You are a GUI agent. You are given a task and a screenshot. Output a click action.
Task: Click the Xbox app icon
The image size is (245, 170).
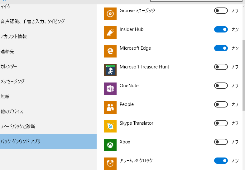tap(110, 145)
